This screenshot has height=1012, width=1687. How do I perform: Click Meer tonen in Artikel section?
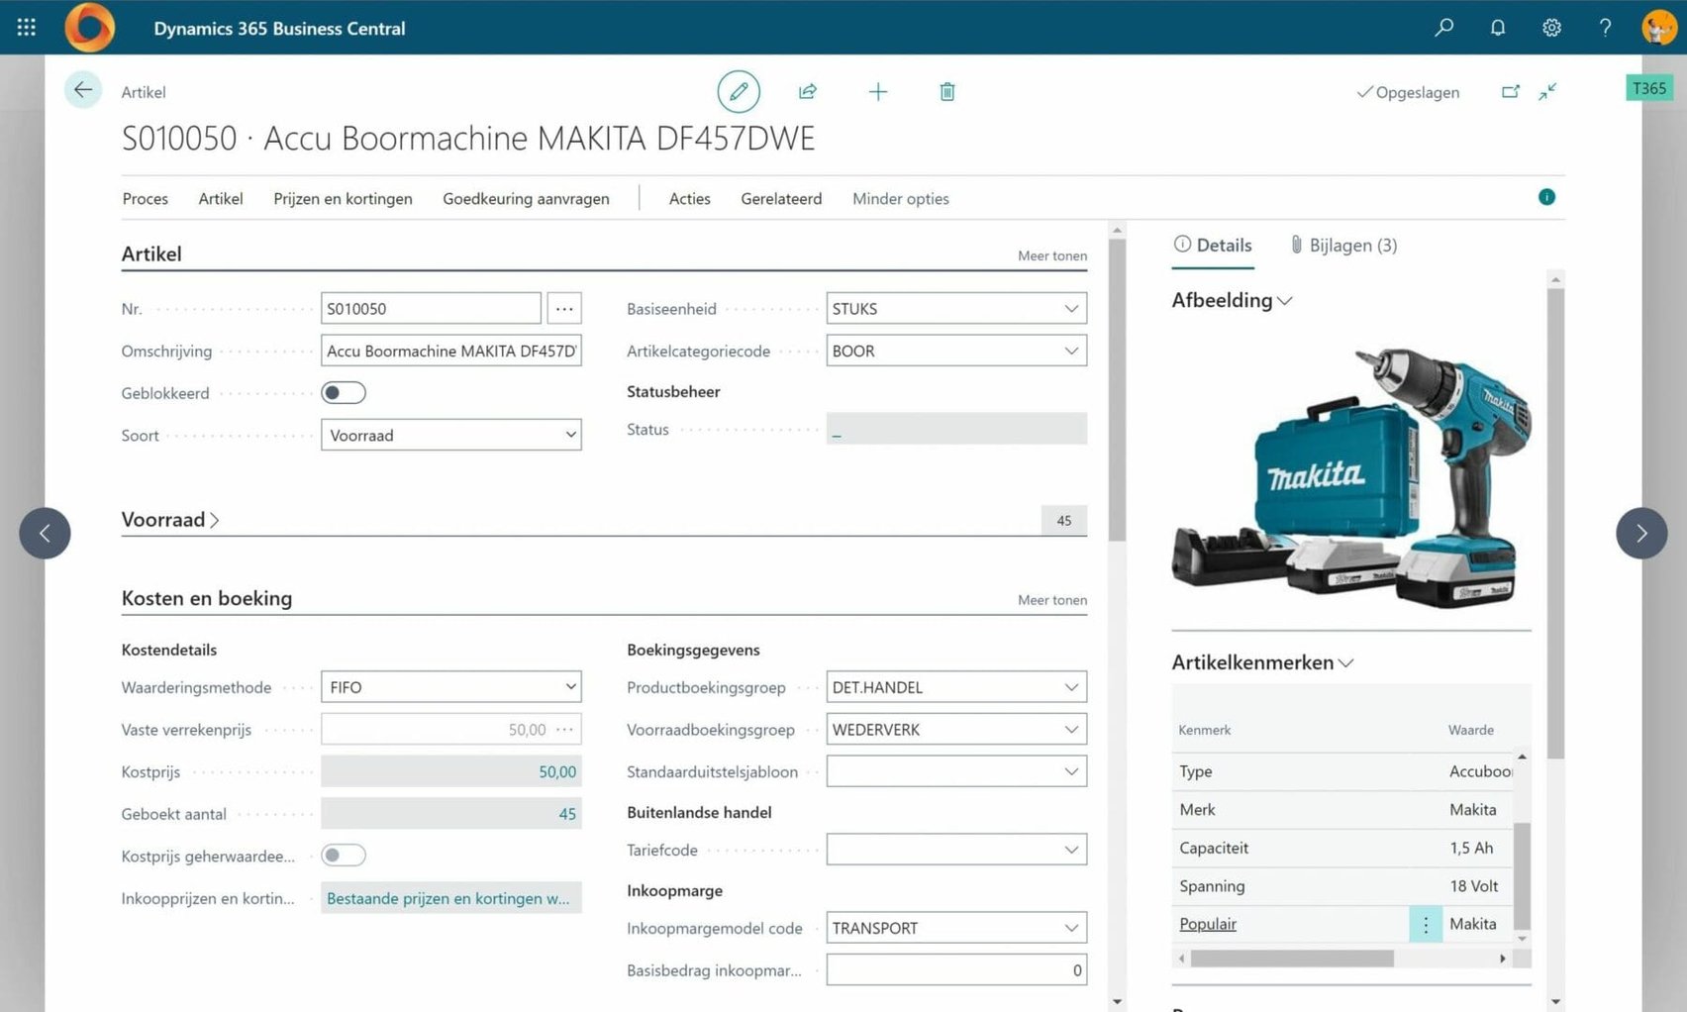click(1052, 255)
